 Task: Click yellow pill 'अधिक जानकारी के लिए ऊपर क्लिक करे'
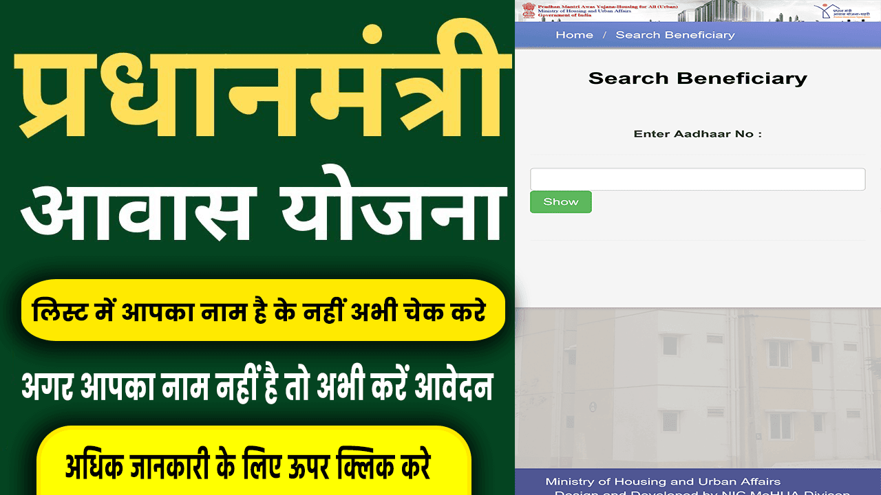click(x=253, y=461)
